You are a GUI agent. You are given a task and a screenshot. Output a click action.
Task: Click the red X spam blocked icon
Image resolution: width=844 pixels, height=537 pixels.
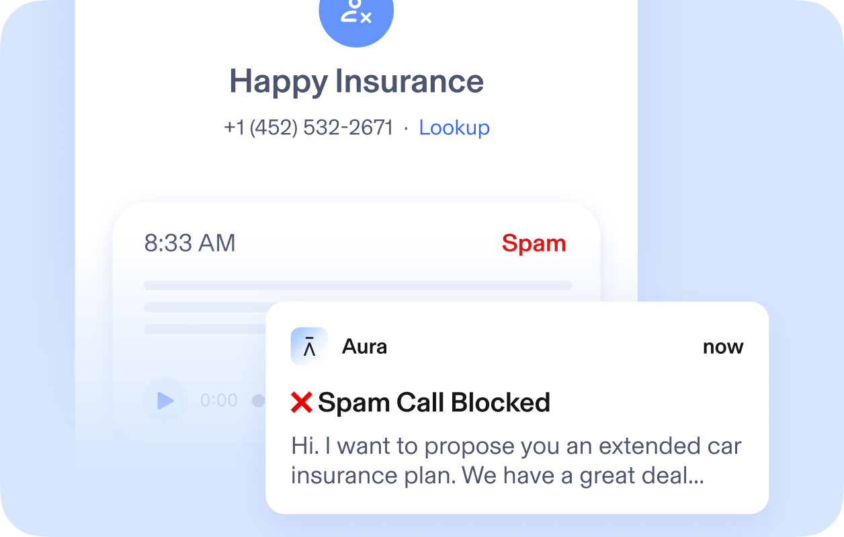coord(302,402)
